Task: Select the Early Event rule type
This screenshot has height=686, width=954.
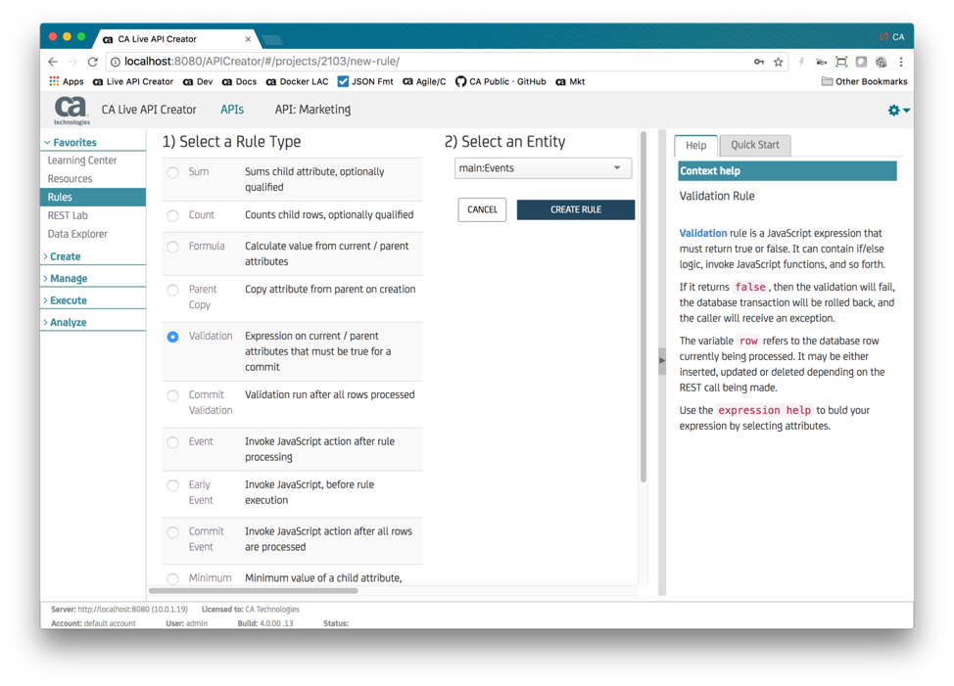Action: tap(172, 485)
